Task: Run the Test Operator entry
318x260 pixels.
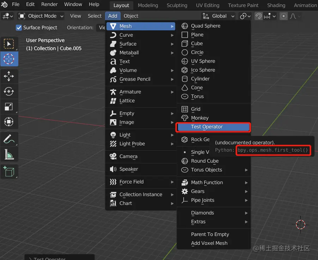Action: (214, 127)
